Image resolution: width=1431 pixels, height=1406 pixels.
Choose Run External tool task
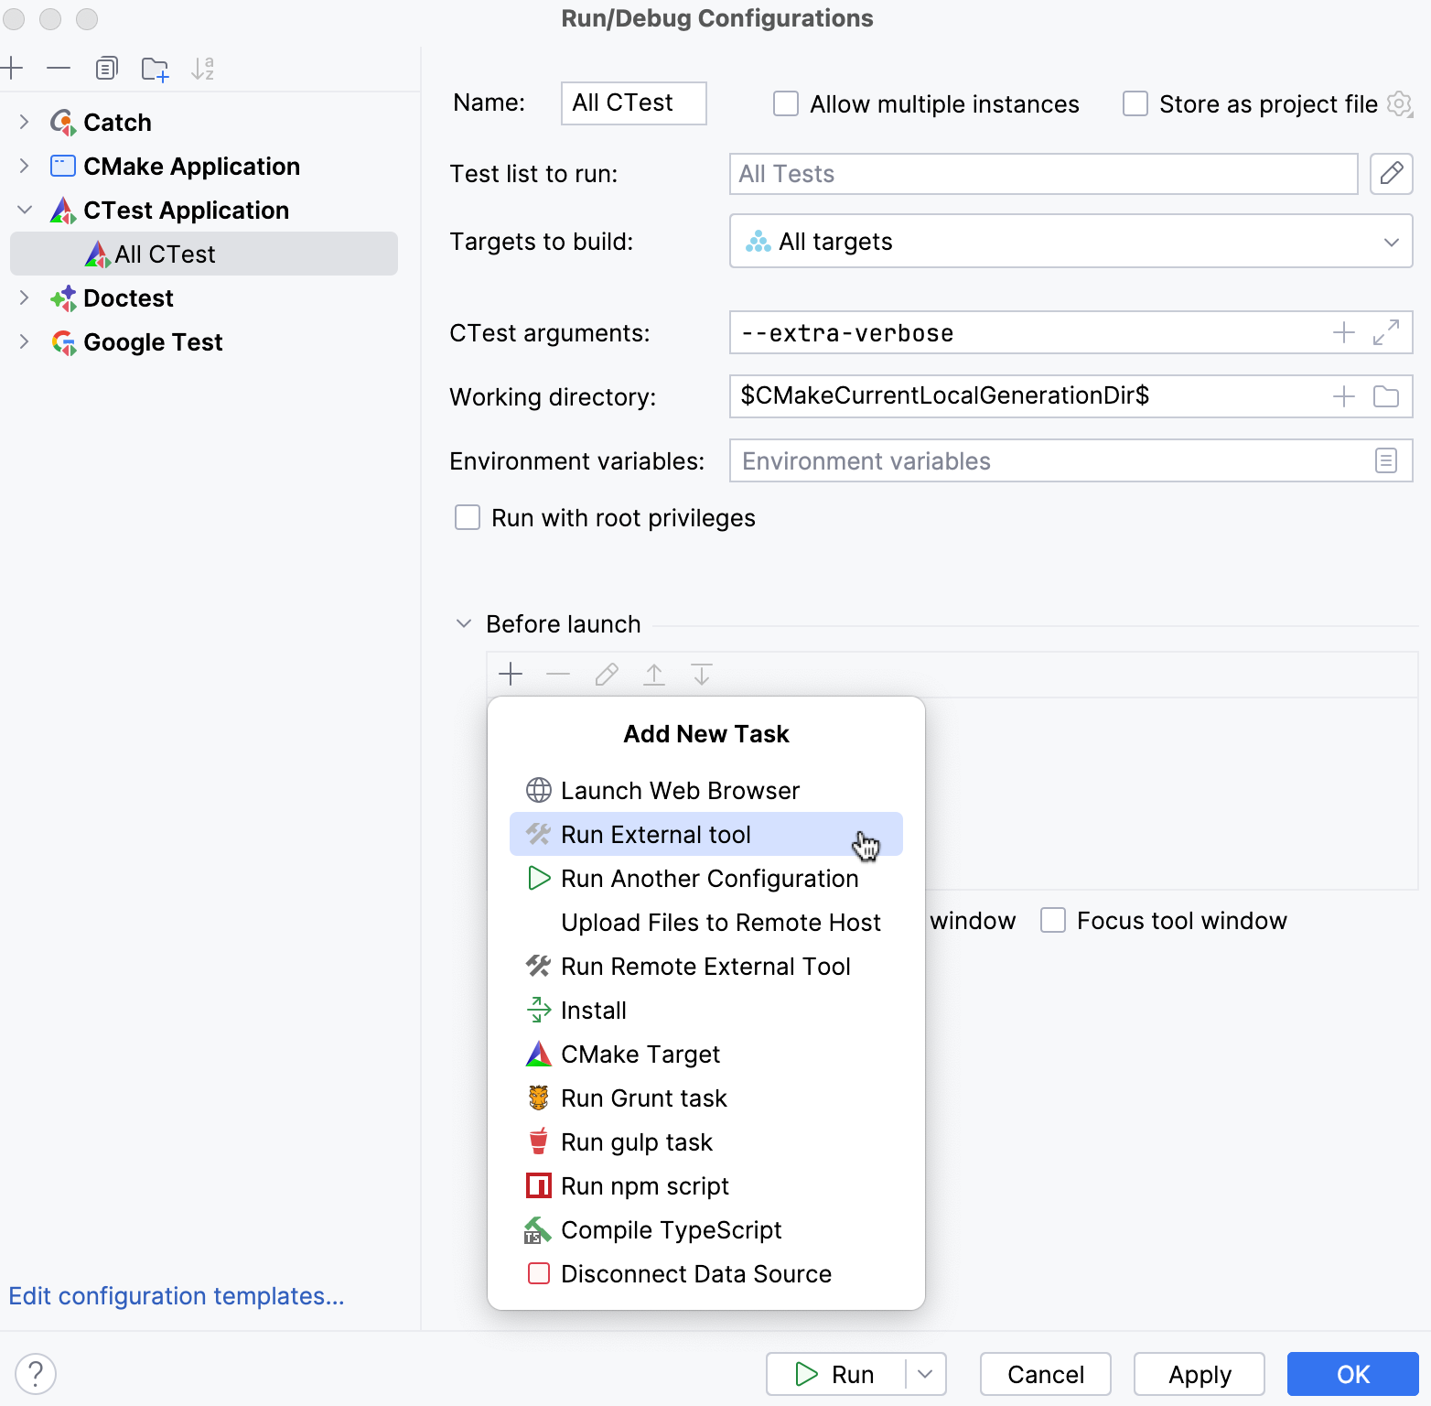coord(656,834)
